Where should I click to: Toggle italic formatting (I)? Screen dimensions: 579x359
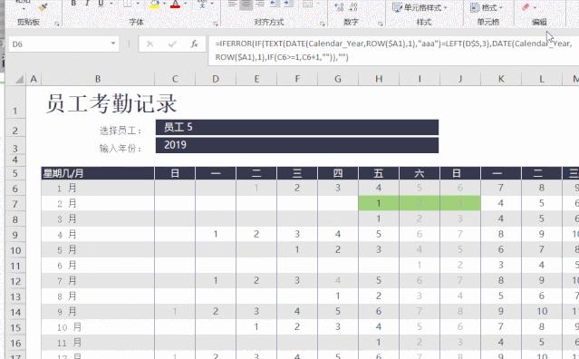tap(87, 4)
